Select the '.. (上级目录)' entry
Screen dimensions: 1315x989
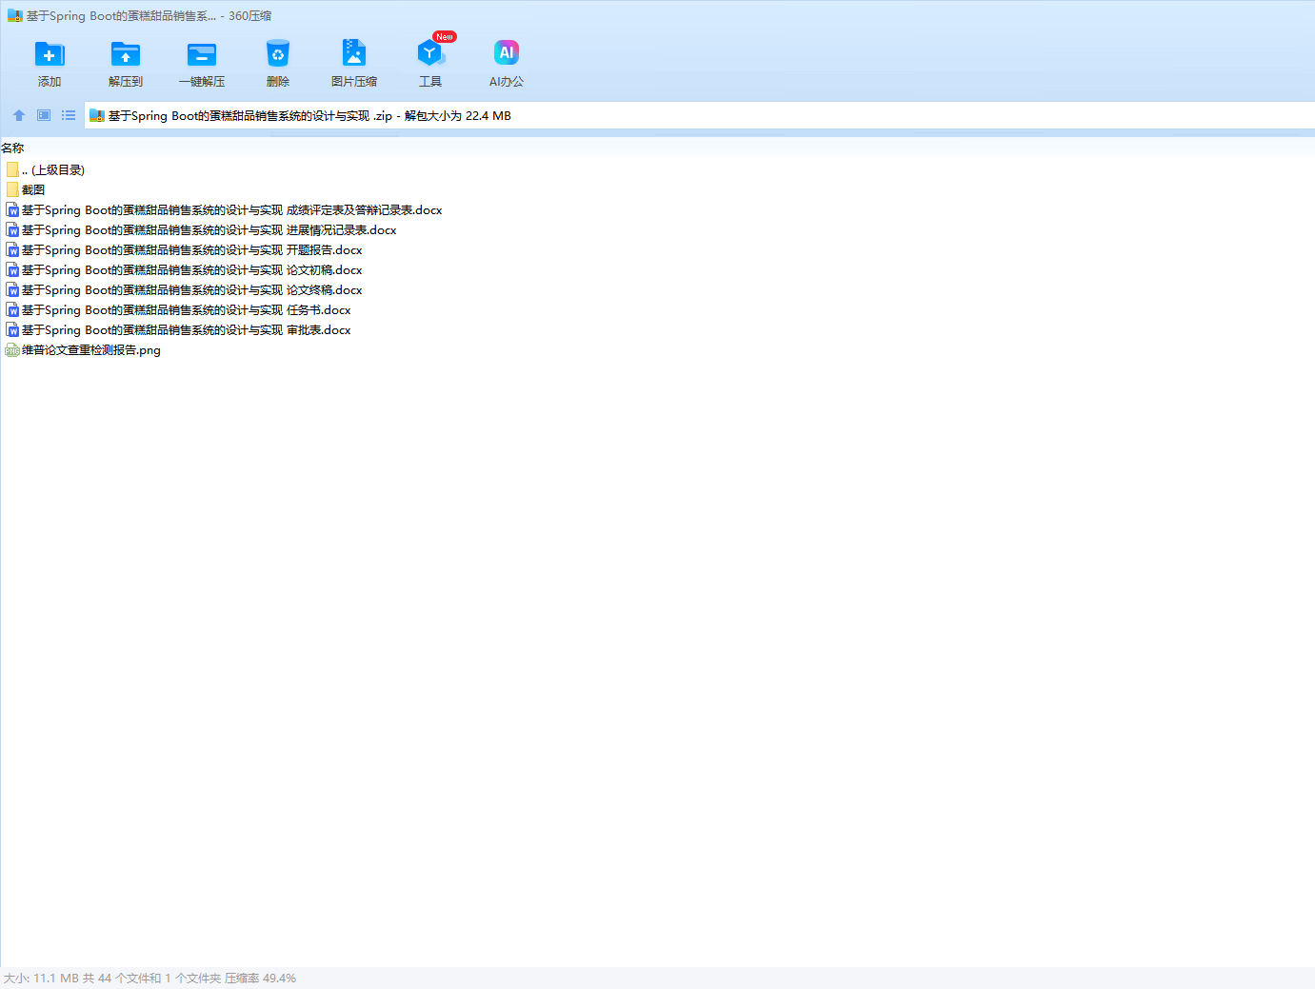click(x=53, y=170)
